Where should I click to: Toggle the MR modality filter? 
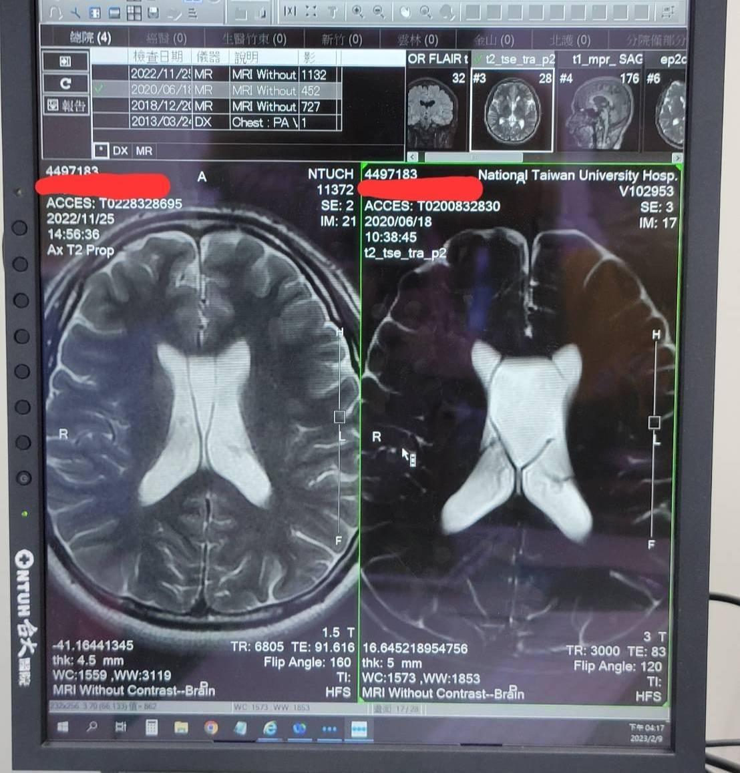144,151
